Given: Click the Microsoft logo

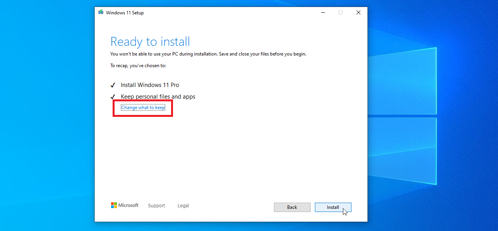Looking at the screenshot, I should (x=125, y=205).
